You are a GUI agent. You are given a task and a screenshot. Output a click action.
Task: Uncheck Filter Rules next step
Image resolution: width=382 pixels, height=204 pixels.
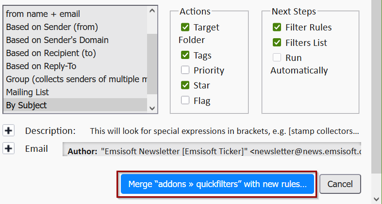(x=277, y=27)
